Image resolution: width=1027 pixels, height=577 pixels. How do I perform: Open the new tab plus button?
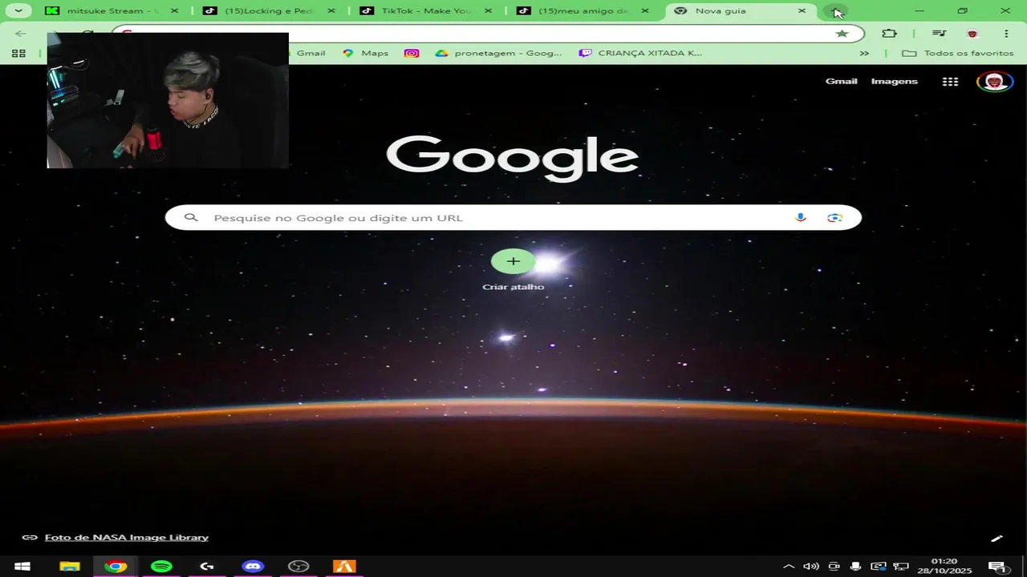835,11
